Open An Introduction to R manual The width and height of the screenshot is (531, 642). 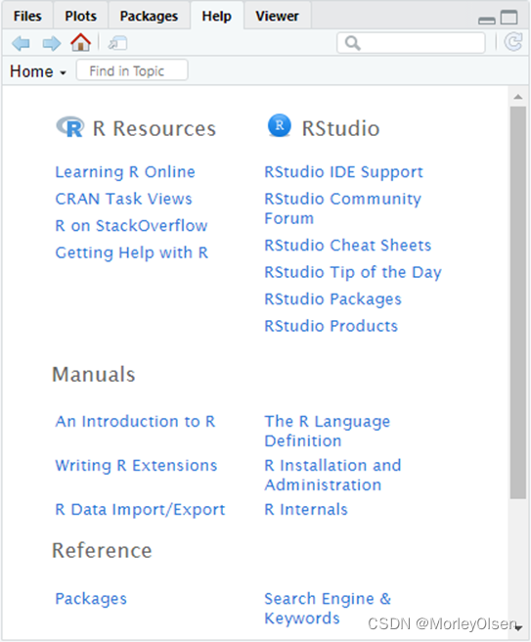[x=135, y=421]
